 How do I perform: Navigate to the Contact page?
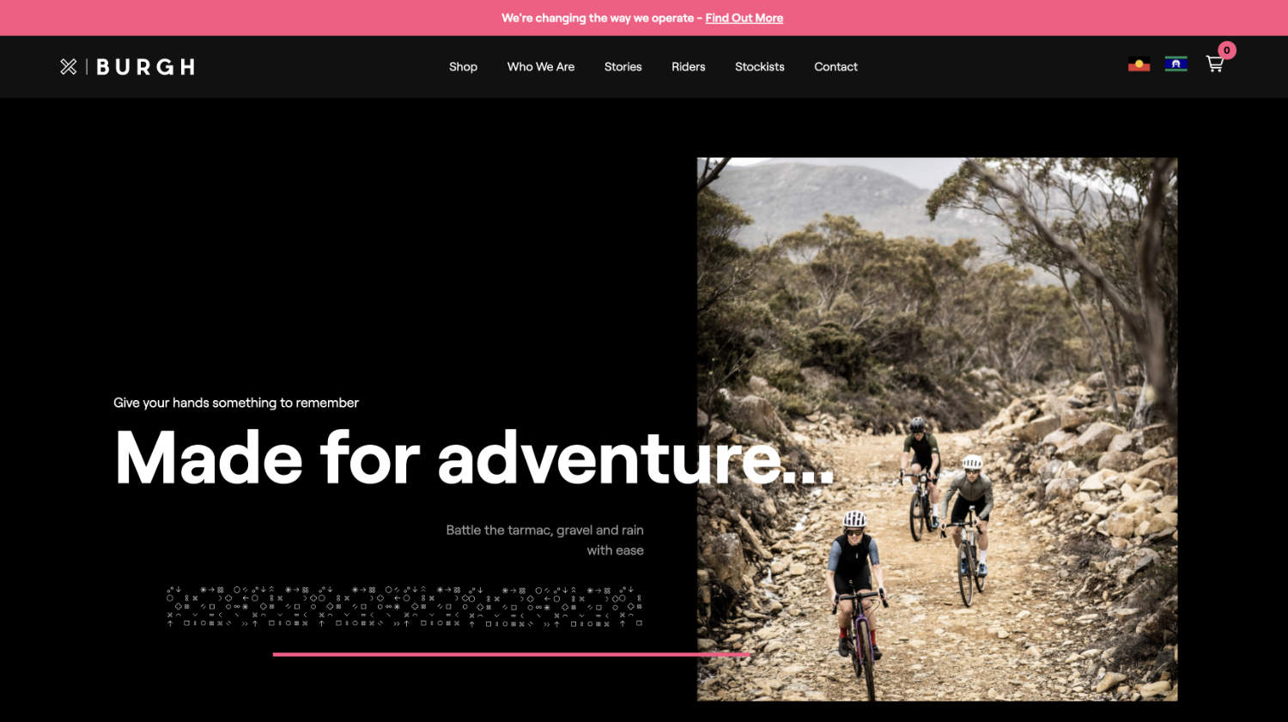point(835,67)
